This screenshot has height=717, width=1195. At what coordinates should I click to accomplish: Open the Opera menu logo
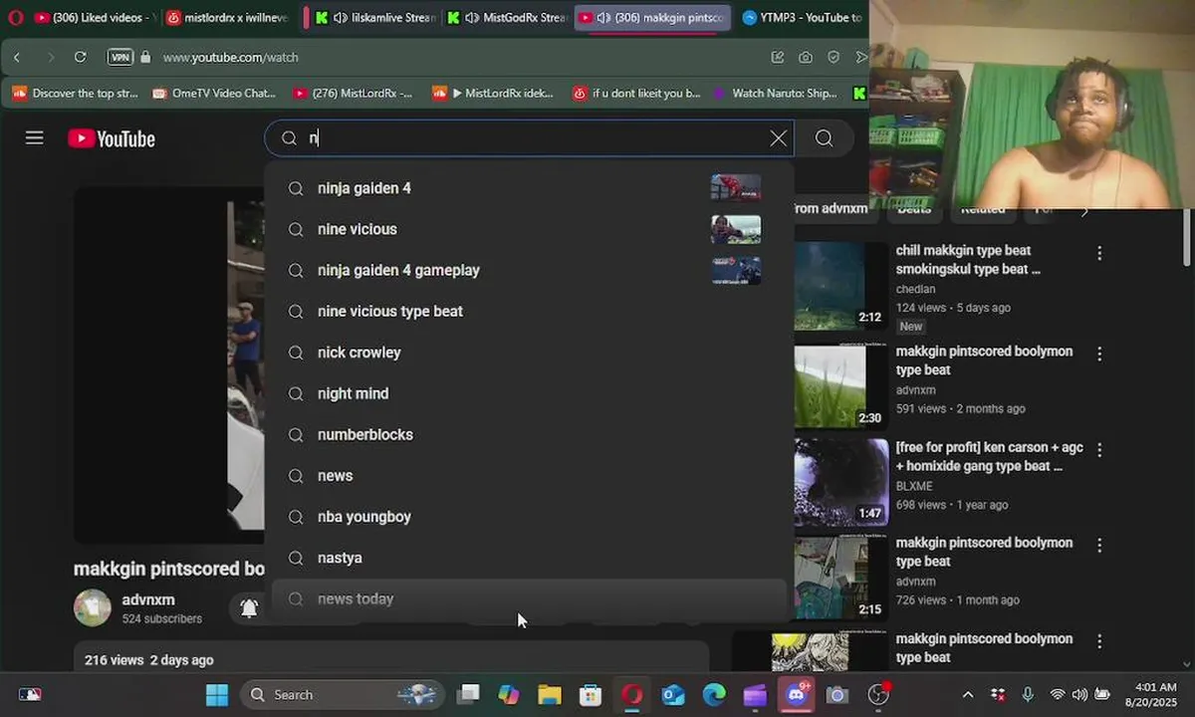click(x=15, y=18)
